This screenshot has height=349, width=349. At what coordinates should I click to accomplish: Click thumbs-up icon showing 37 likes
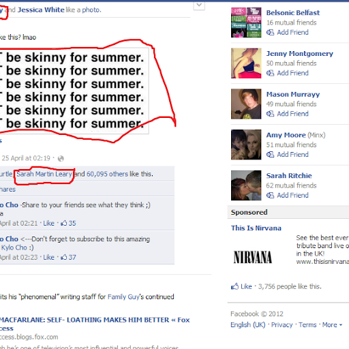[x=64, y=257]
